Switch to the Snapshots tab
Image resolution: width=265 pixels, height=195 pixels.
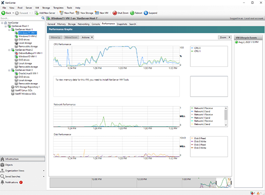122,24
